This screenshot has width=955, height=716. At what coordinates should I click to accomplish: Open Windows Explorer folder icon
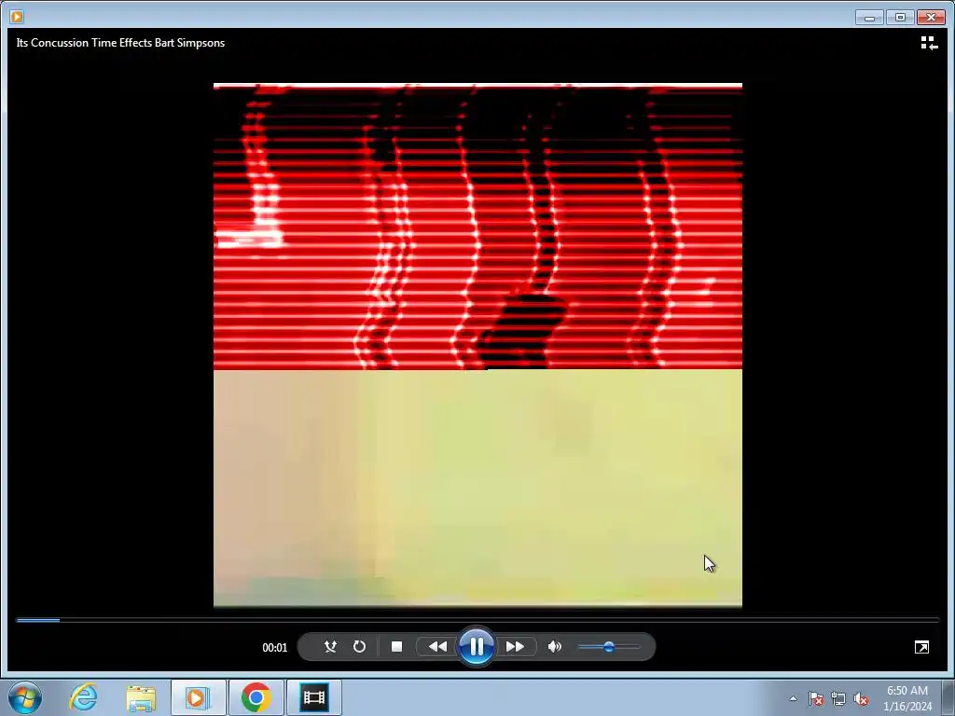click(x=141, y=697)
